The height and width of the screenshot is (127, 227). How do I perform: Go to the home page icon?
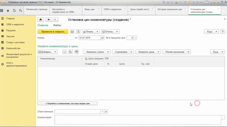coord(41,19)
